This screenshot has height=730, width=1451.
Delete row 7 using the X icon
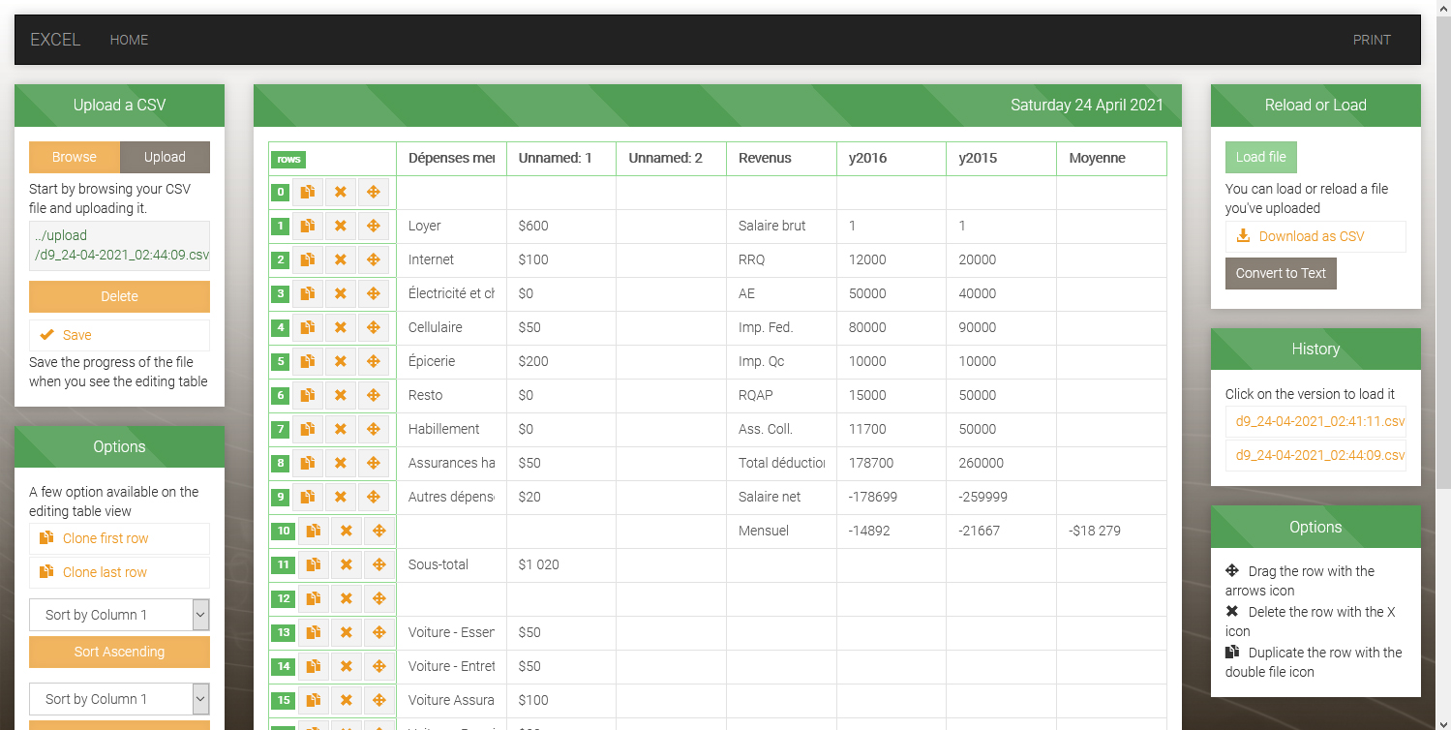tap(341, 430)
